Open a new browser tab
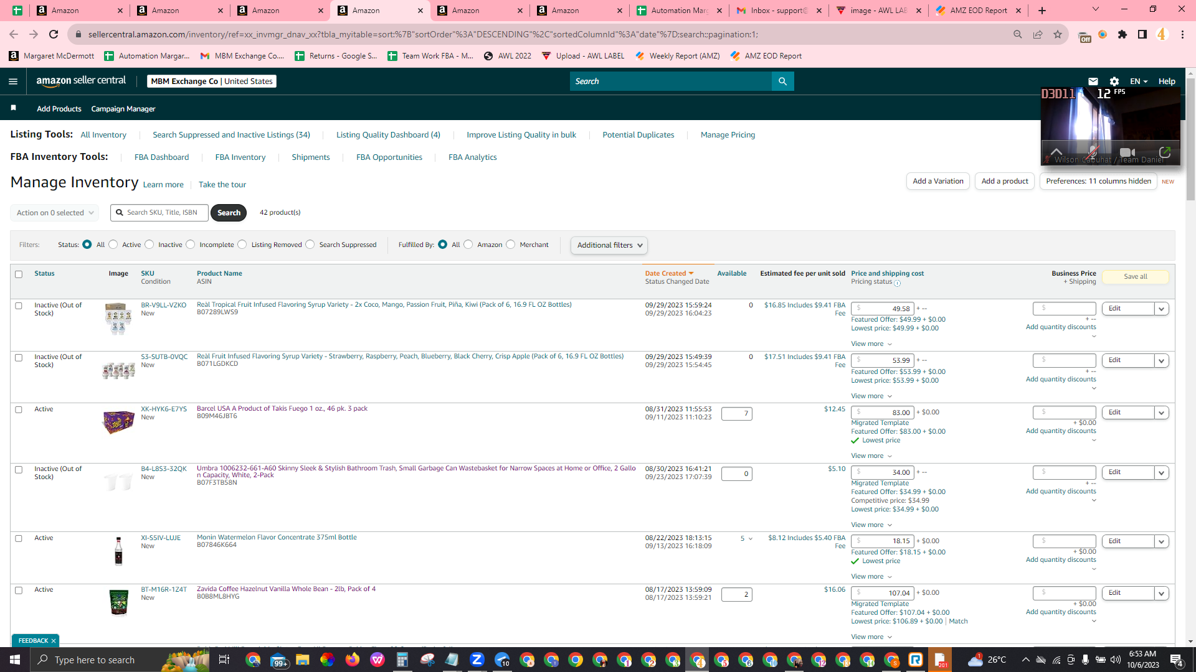Viewport: 1196px width, 672px height. click(1042, 11)
